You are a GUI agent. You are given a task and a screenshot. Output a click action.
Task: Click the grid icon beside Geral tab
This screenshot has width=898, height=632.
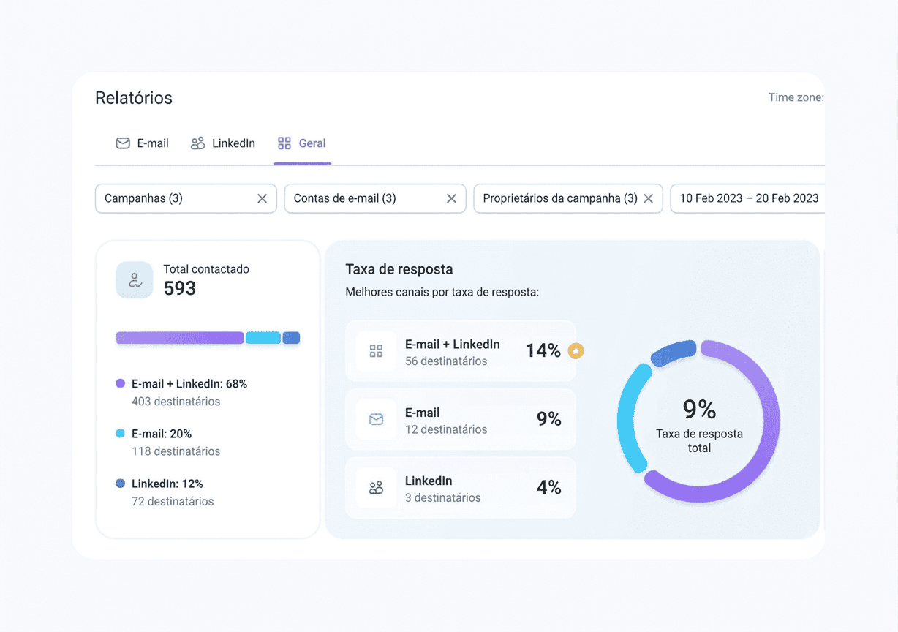pyautogui.click(x=284, y=143)
